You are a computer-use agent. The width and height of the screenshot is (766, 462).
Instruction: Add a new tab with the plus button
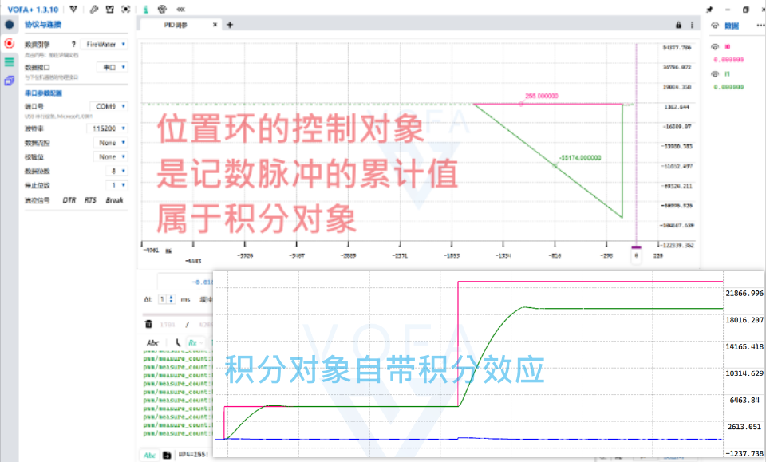(230, 25)
